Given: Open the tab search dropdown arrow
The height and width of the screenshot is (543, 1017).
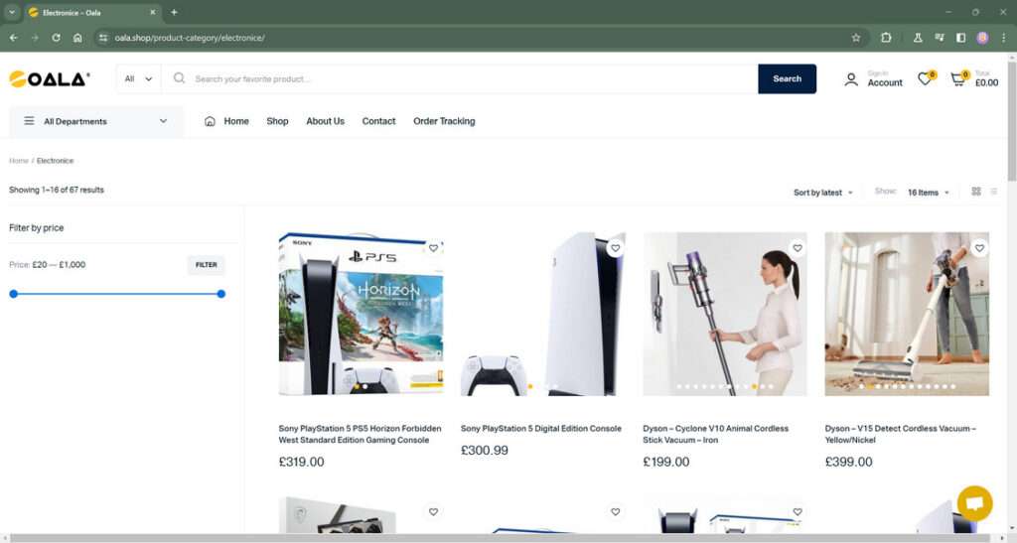Looking at the screenshot, I should point(12,12).
